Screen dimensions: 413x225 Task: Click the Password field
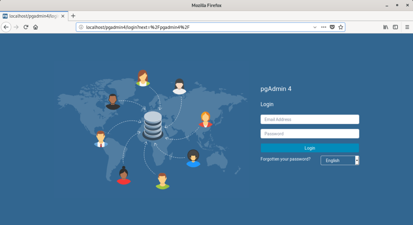pos(310,134)
